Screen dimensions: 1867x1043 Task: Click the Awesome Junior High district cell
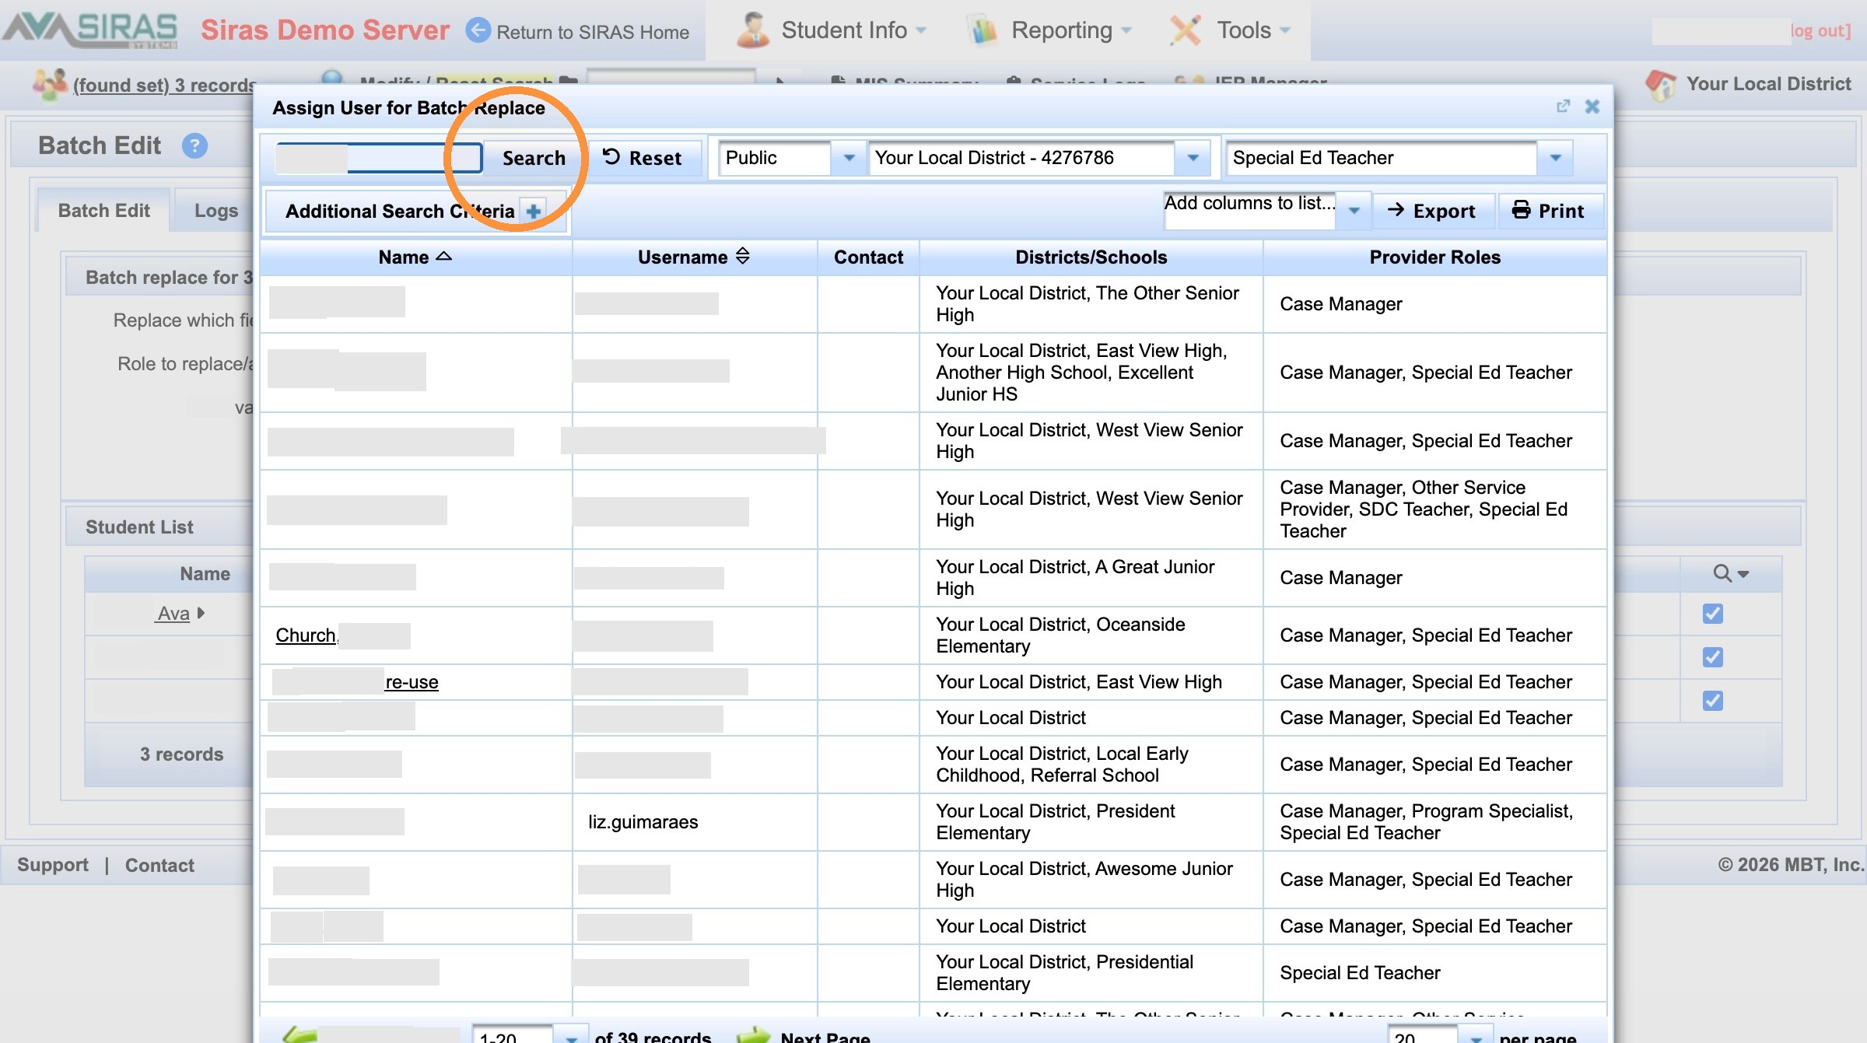click(1091, 880)
